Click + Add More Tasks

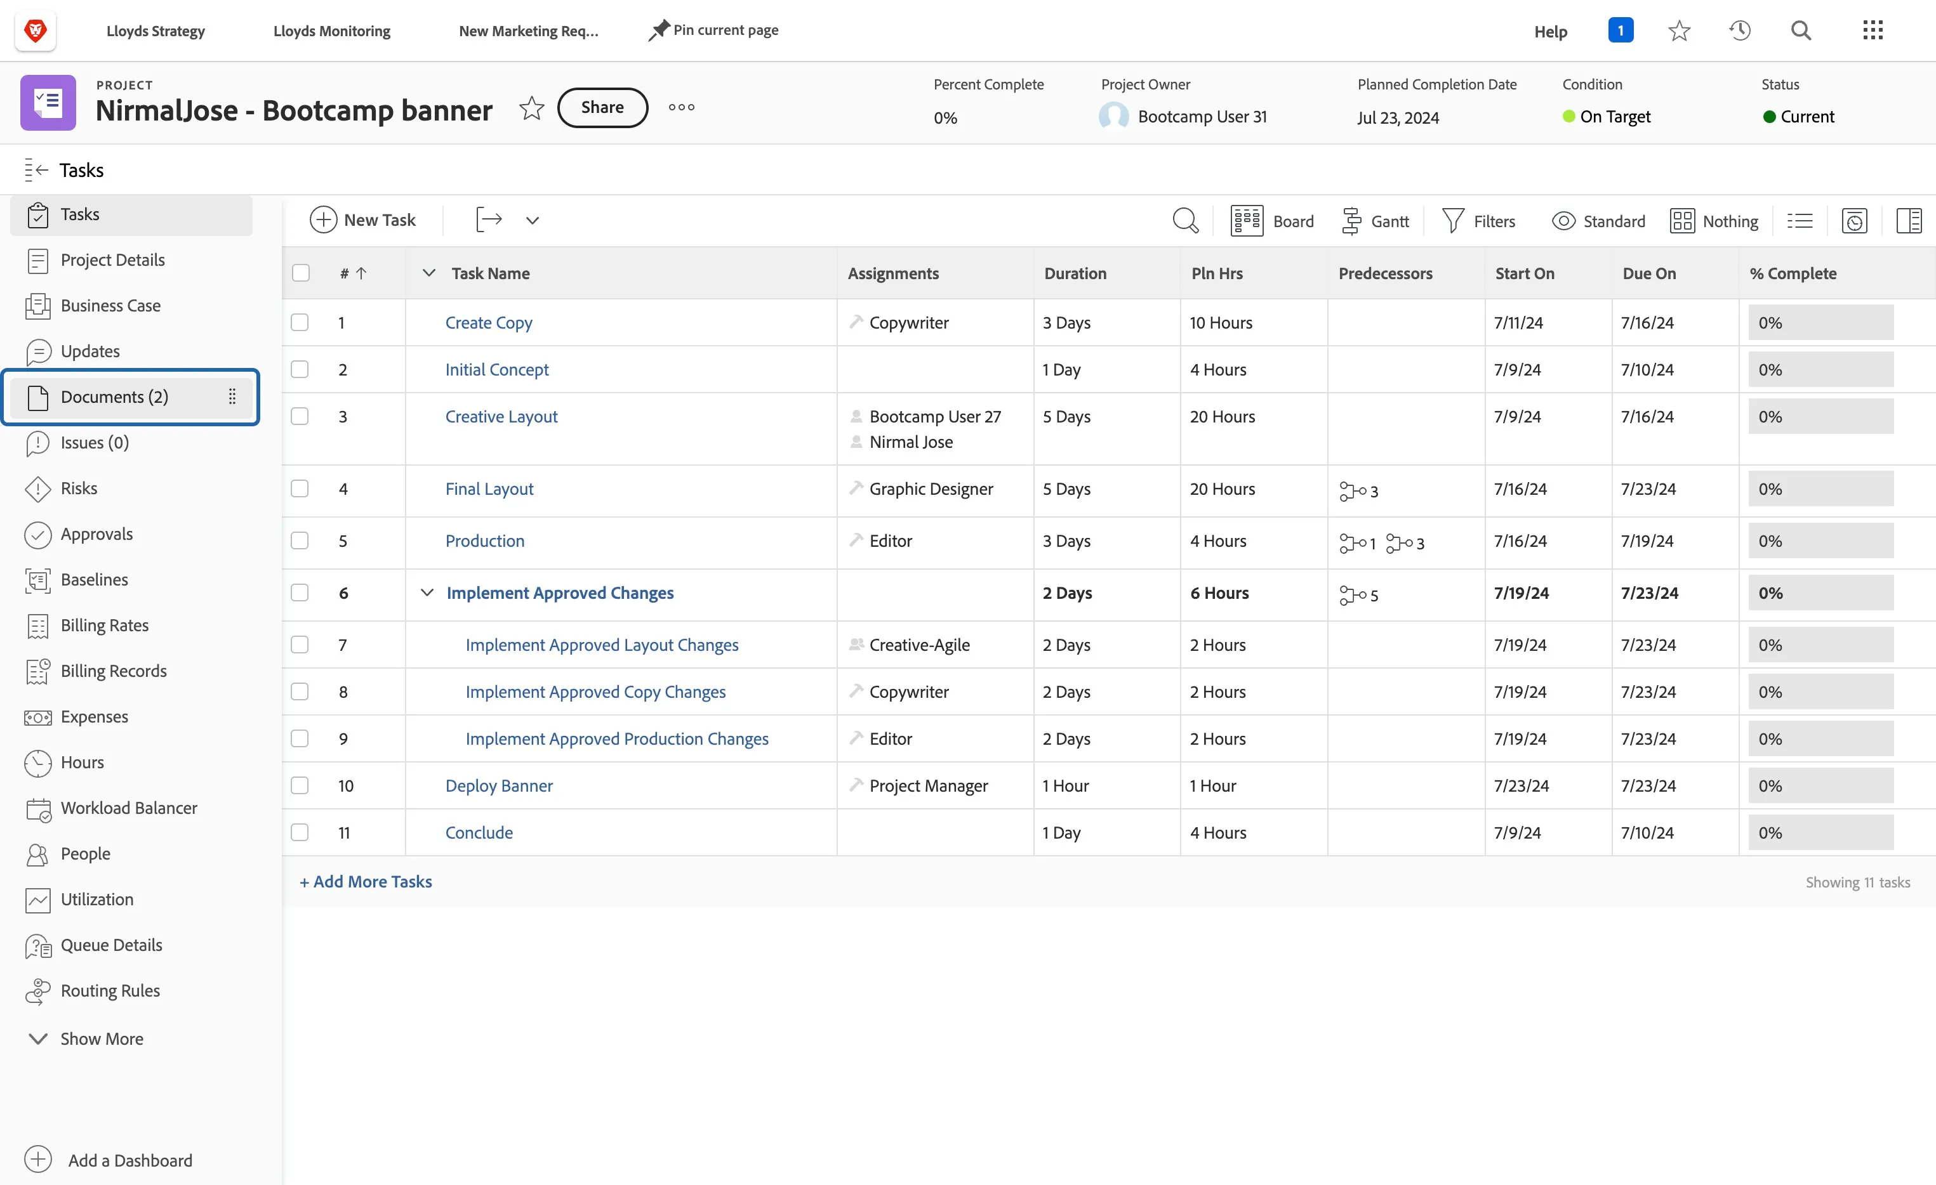pyautogui.click(x=366, y=881)
